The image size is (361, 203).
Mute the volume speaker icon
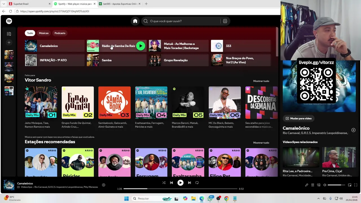(325, 185)
